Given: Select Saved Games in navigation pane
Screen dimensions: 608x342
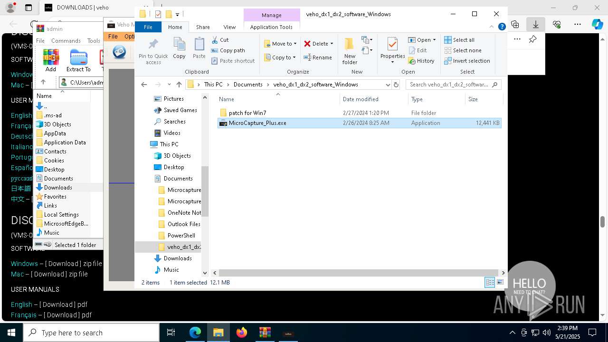Looking at the screenshot, I should 180,110.
